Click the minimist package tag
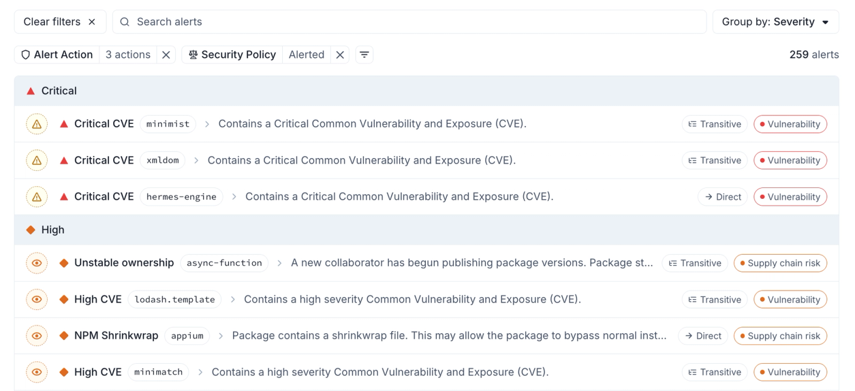 coord(168,124)
